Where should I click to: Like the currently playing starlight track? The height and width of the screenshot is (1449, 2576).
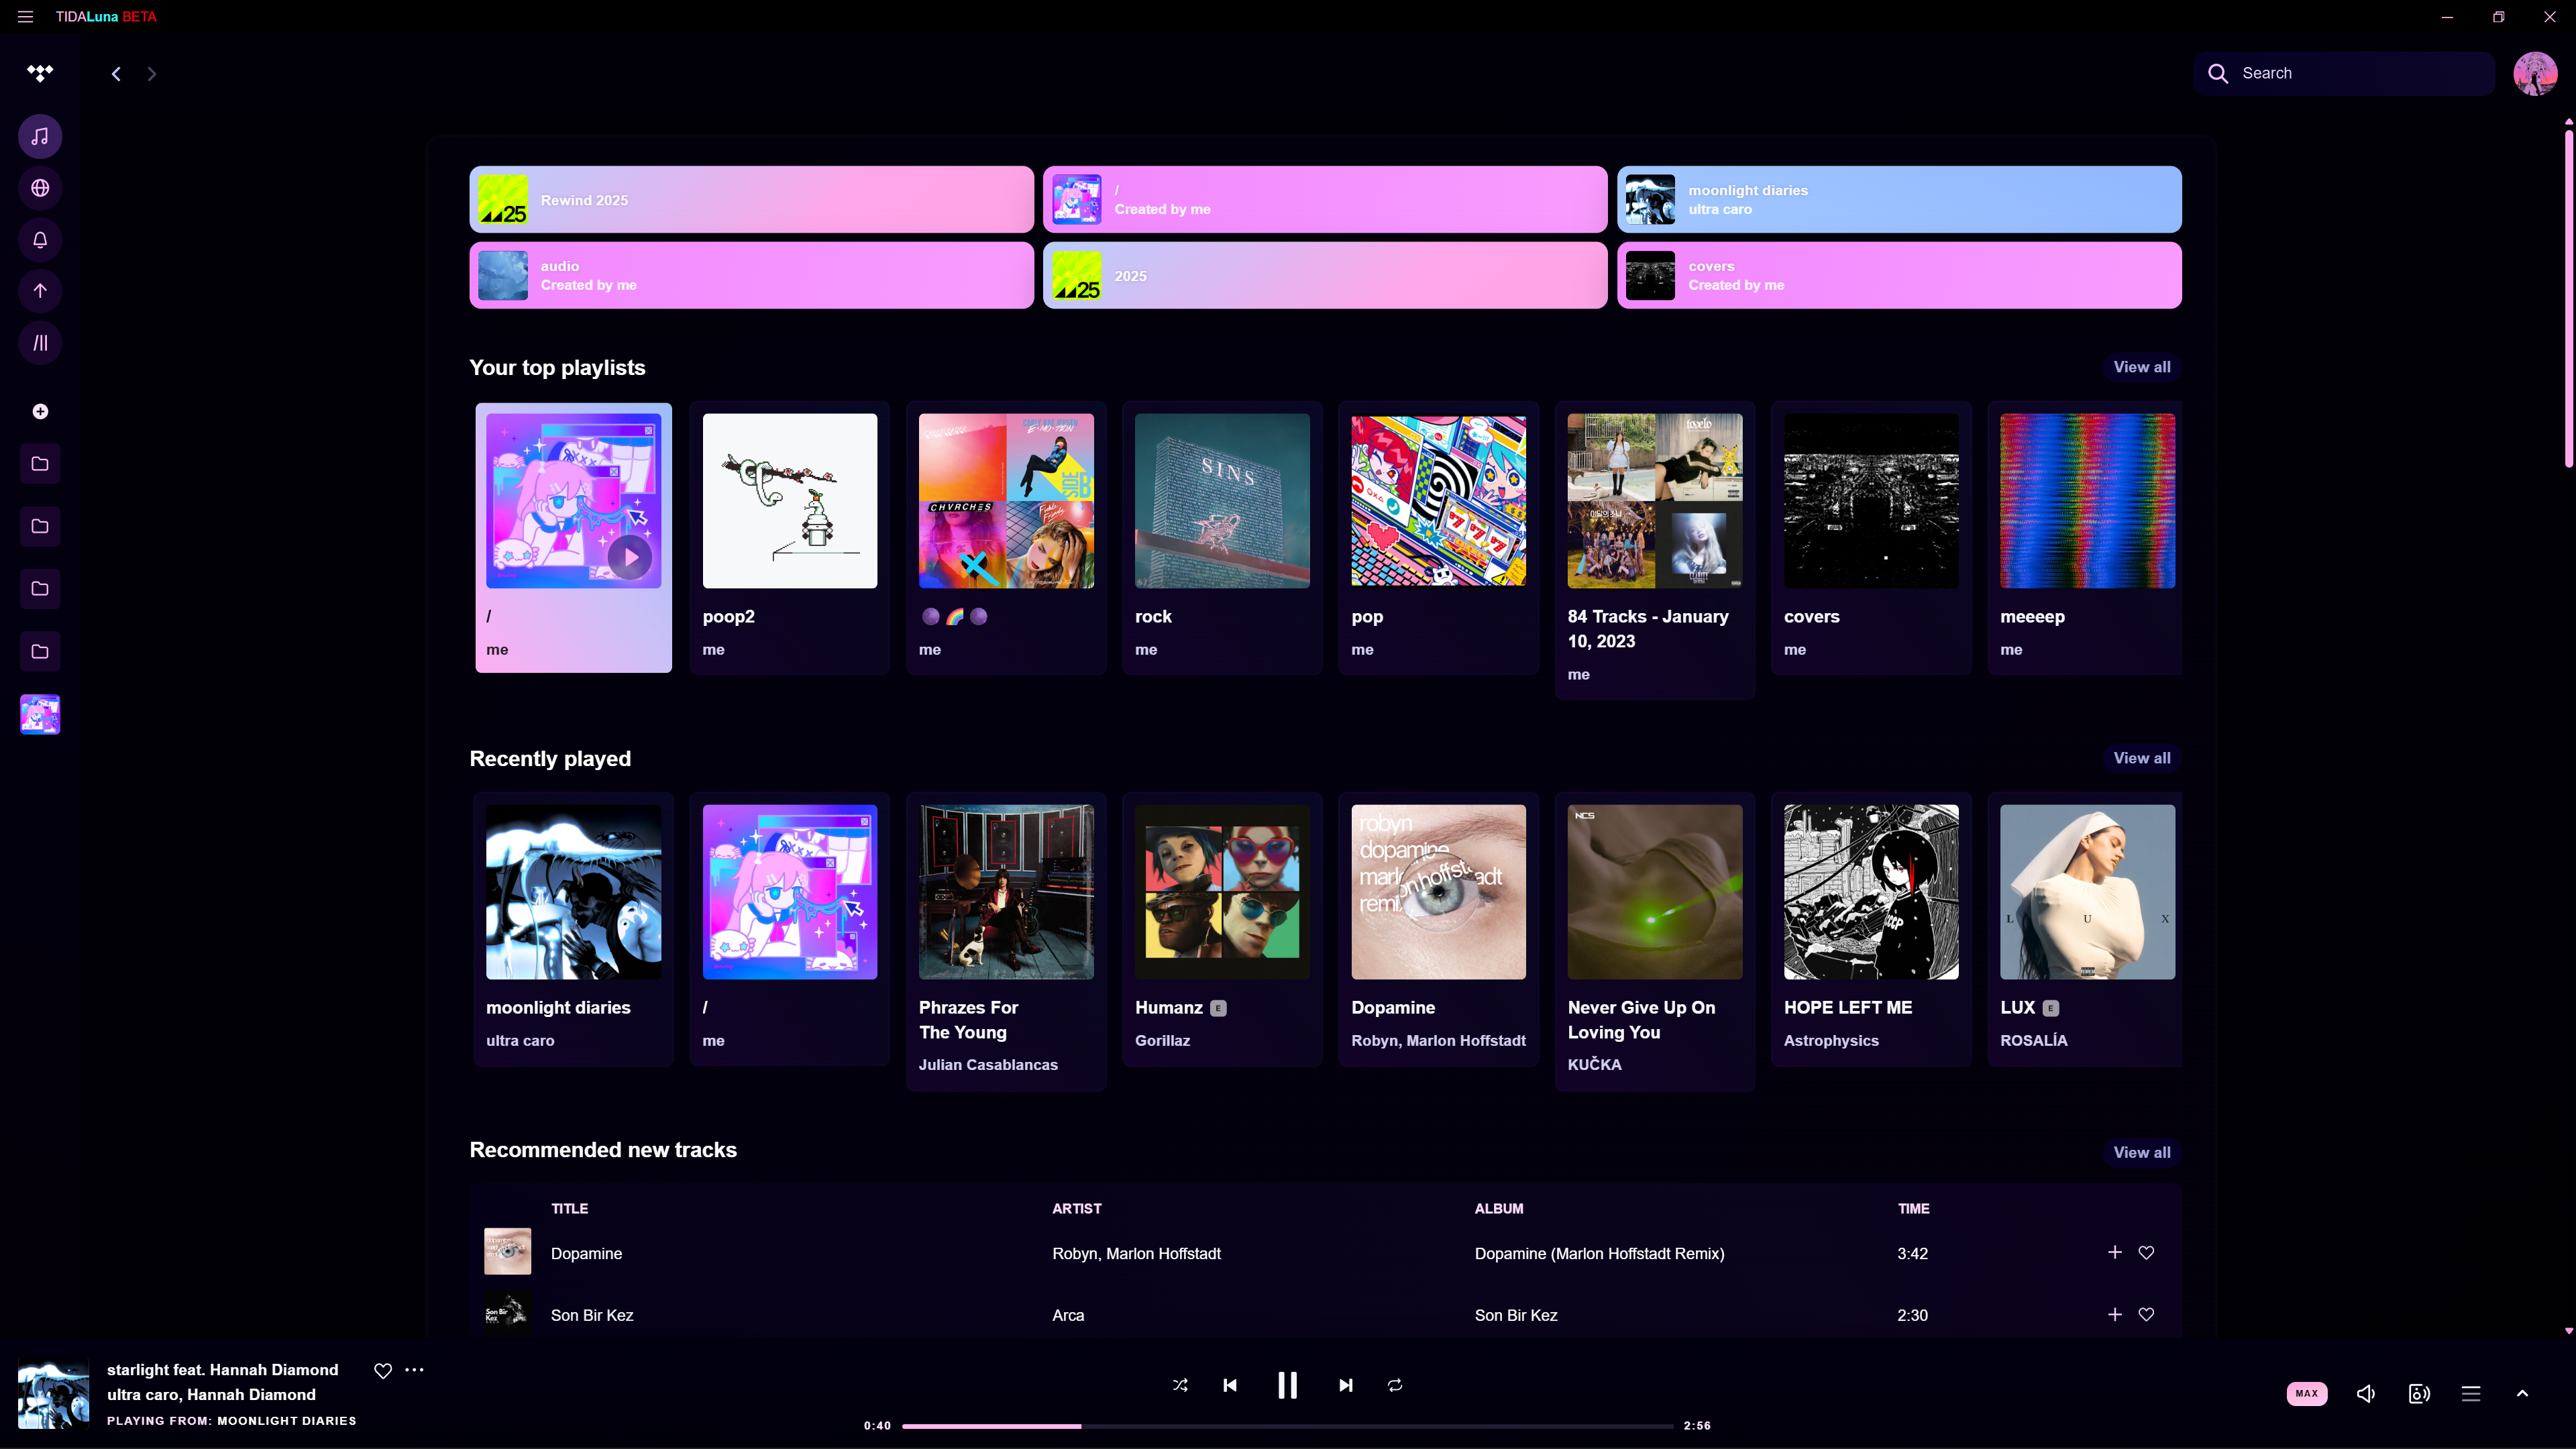(x=382, y=1371)
